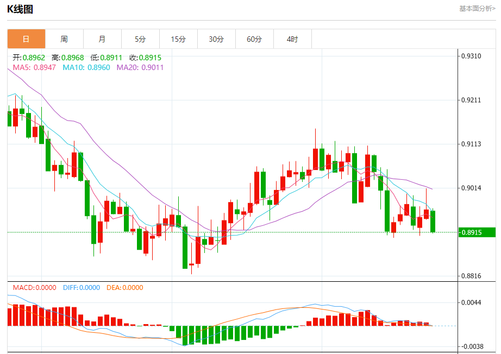Viewport: 501px width, 354px height.
Task: Click the 0.9014 price axis label
Action: pyautogui.click(x=471, y=188)
